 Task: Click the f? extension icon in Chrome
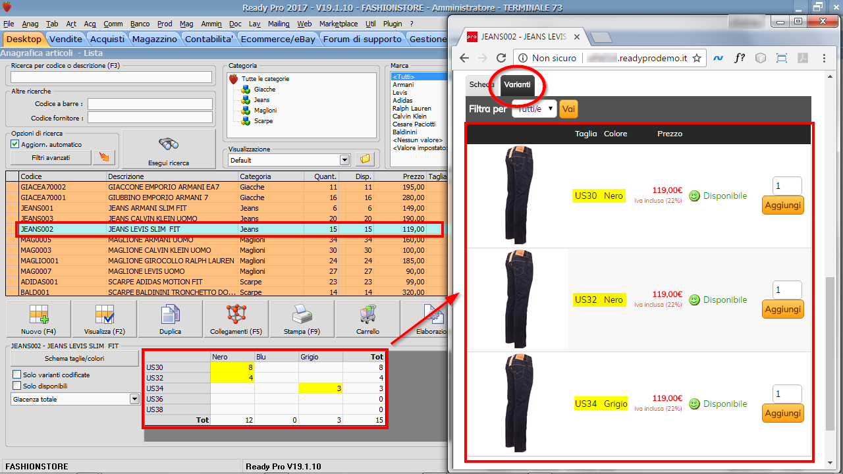(x=740, y=58)
